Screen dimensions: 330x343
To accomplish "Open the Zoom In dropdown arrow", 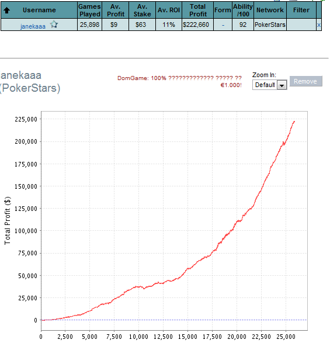I will (282, 85).
